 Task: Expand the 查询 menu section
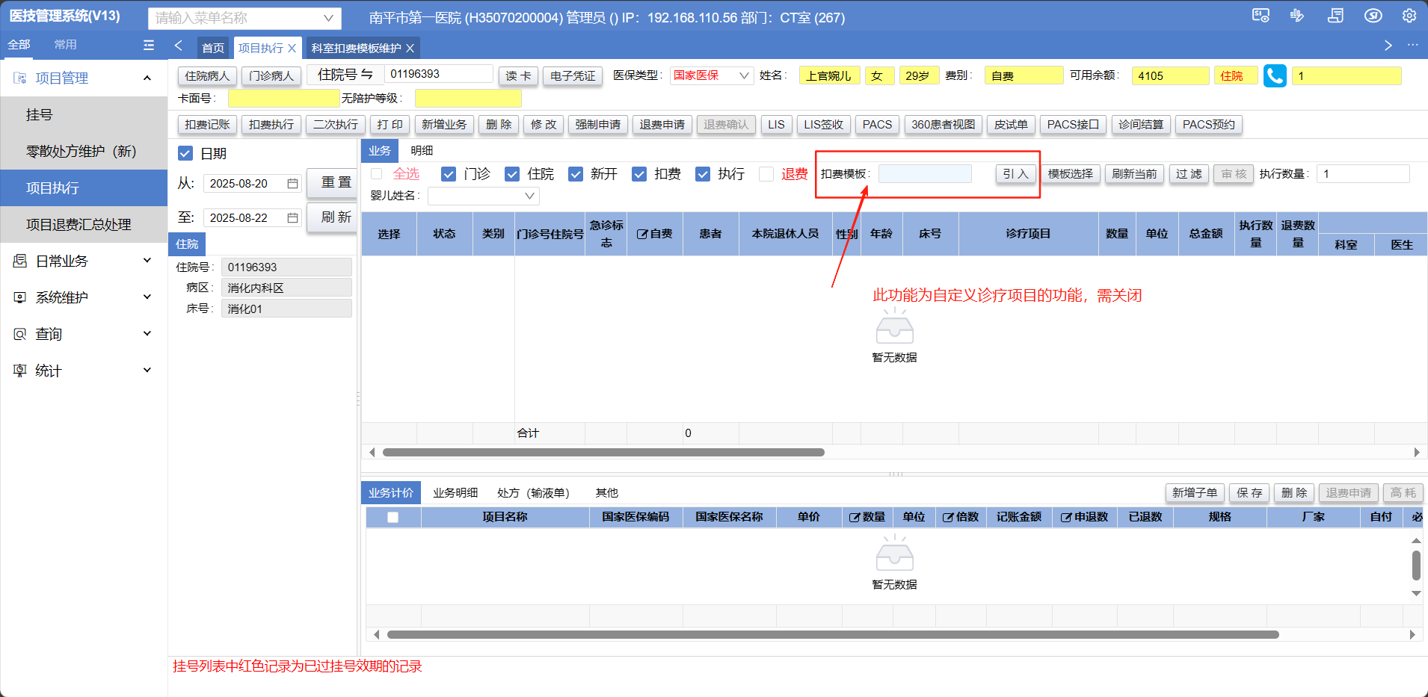[x=147, y=334]
